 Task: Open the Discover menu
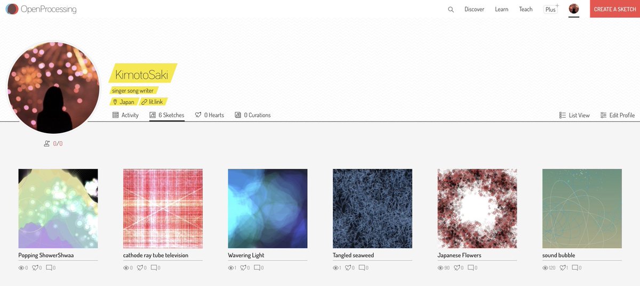click(x=474, y=9)
